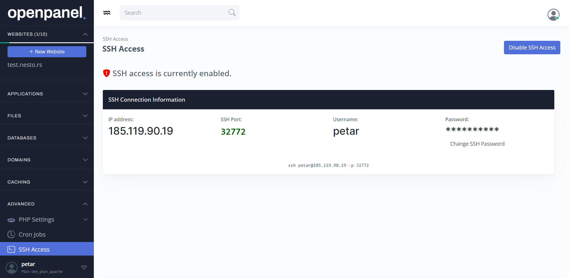Click the PHP Settings icon
569x278 pixels.
pos(11,220)
